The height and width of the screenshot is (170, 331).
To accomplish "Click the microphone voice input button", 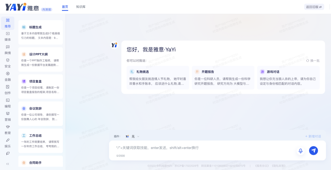I will click(301, 151).
